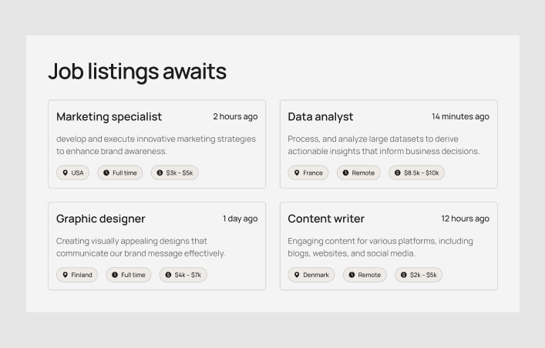Click the Remote tag under Data analyst
This screenshot has width=545, height=348.
click(x=358, y=173)
